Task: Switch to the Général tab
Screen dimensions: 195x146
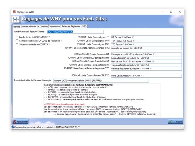Action: [17, 27]
